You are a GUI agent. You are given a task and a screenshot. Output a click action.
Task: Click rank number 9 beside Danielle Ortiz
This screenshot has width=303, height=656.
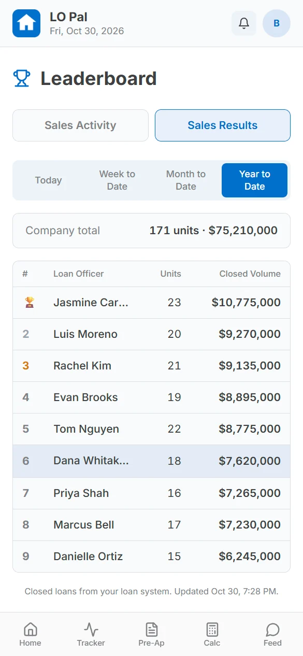[x=26, y=557]
